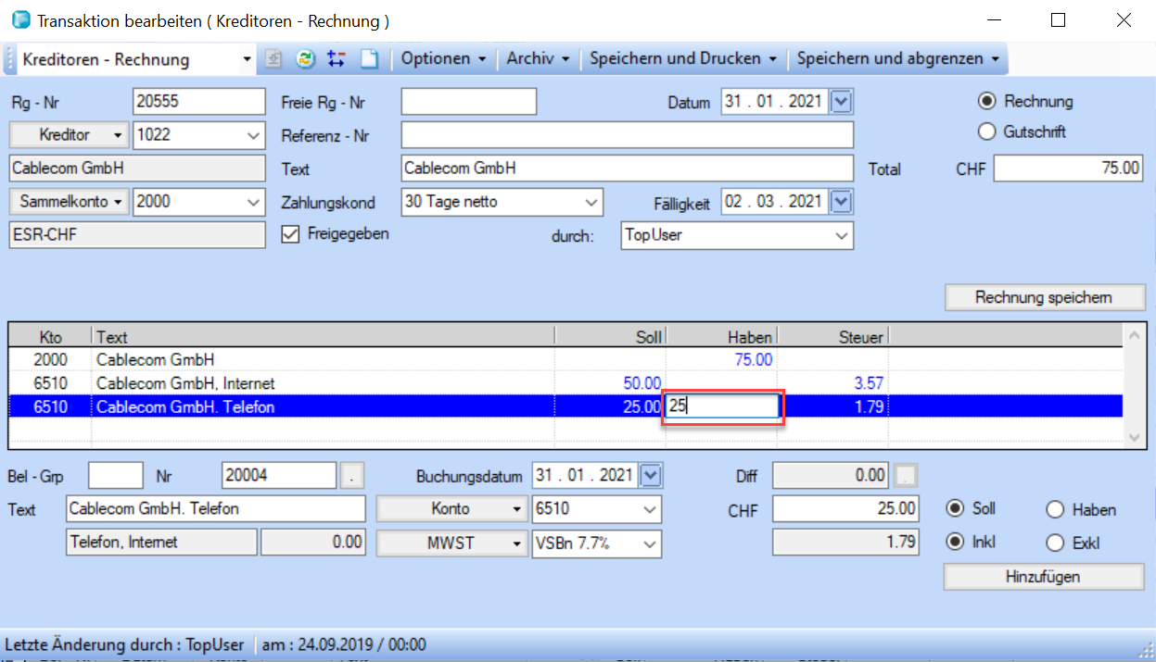1156x662 pixels.
Task: Open the Datum calendar picker
Action: (841, 102)
